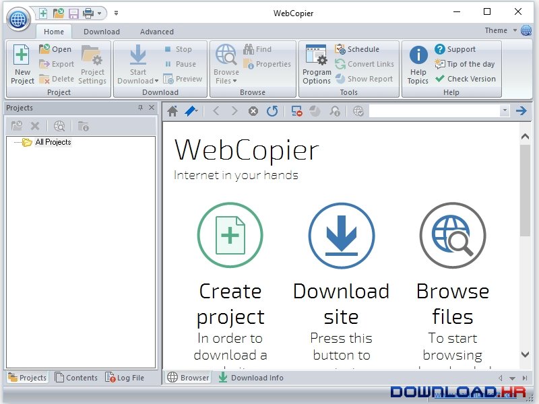
Task: Click the WebCopier globe application button
Action: pos(18,19)
